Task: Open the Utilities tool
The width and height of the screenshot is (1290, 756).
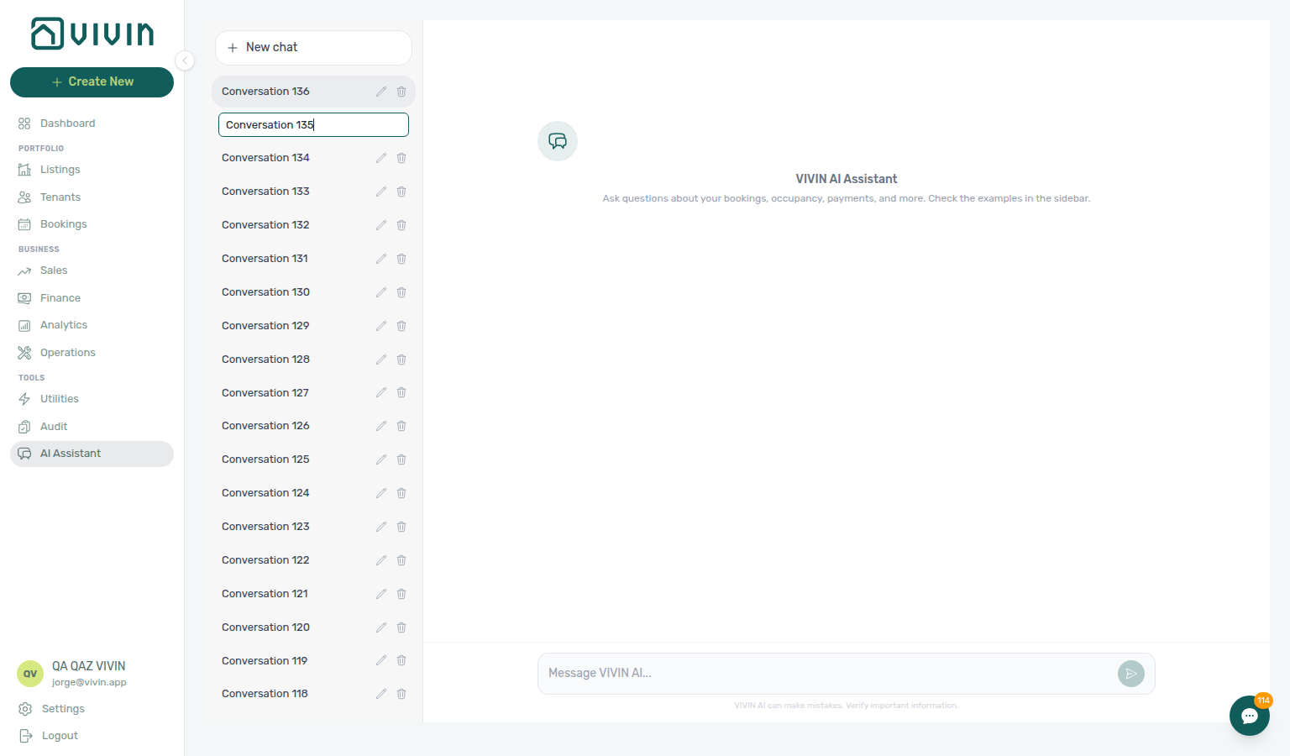Action: tap(92, 399)
